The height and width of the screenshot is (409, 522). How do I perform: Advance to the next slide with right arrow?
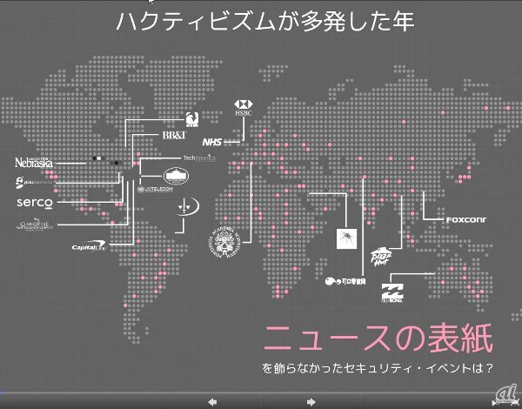pyautogui.click(x=311, y=402)
